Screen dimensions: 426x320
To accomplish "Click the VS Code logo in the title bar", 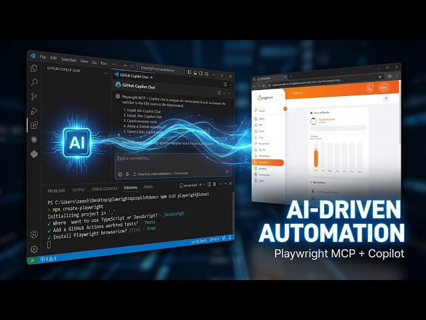I will click(33, 55).
